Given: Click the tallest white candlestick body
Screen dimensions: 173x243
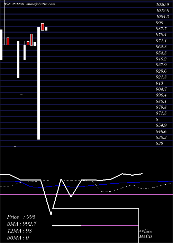Looking at the screenshot, I should pyautogui.click(x=39, y=83).
